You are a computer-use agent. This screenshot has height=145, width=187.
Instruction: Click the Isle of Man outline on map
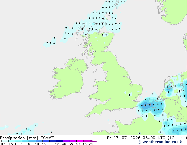(x=95, y=71)
